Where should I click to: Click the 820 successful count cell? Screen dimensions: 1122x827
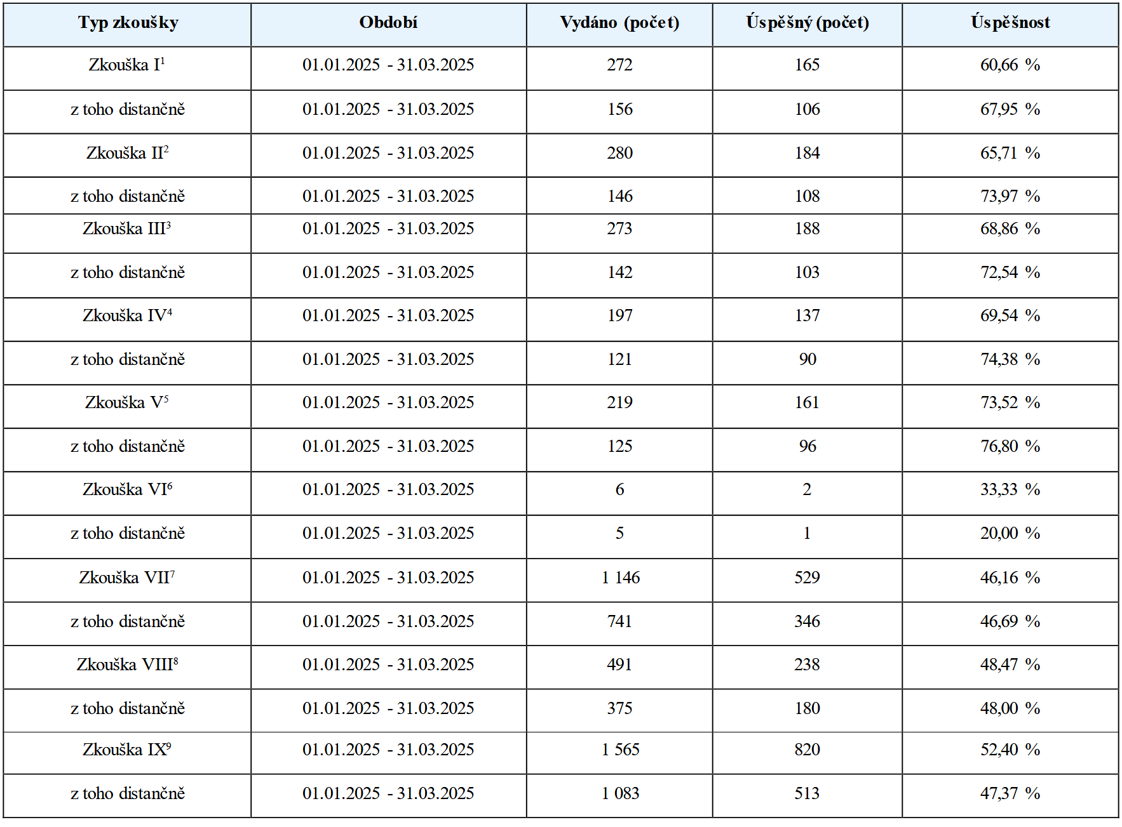(808, 750)
